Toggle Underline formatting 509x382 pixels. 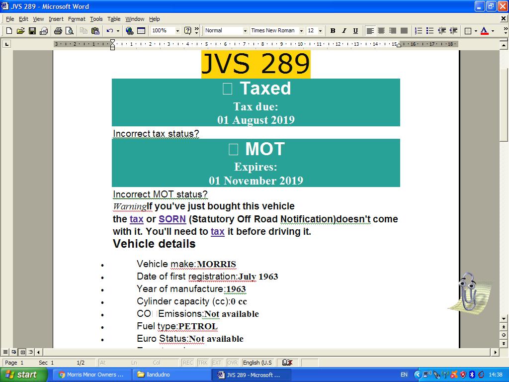[x=355, y=31]
